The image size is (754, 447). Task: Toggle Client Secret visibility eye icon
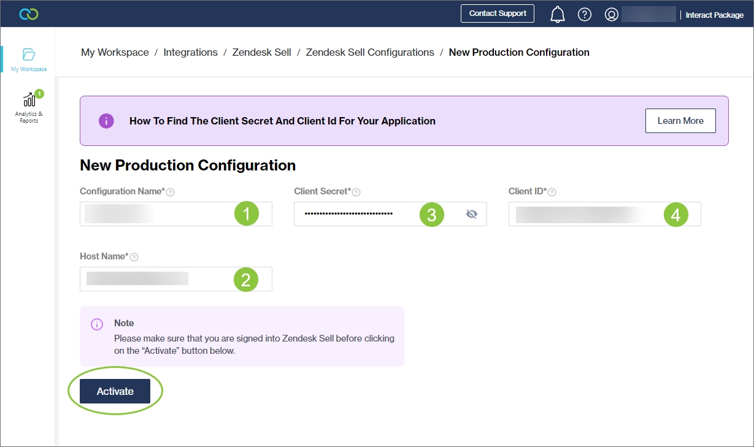[x=471, y=214]
